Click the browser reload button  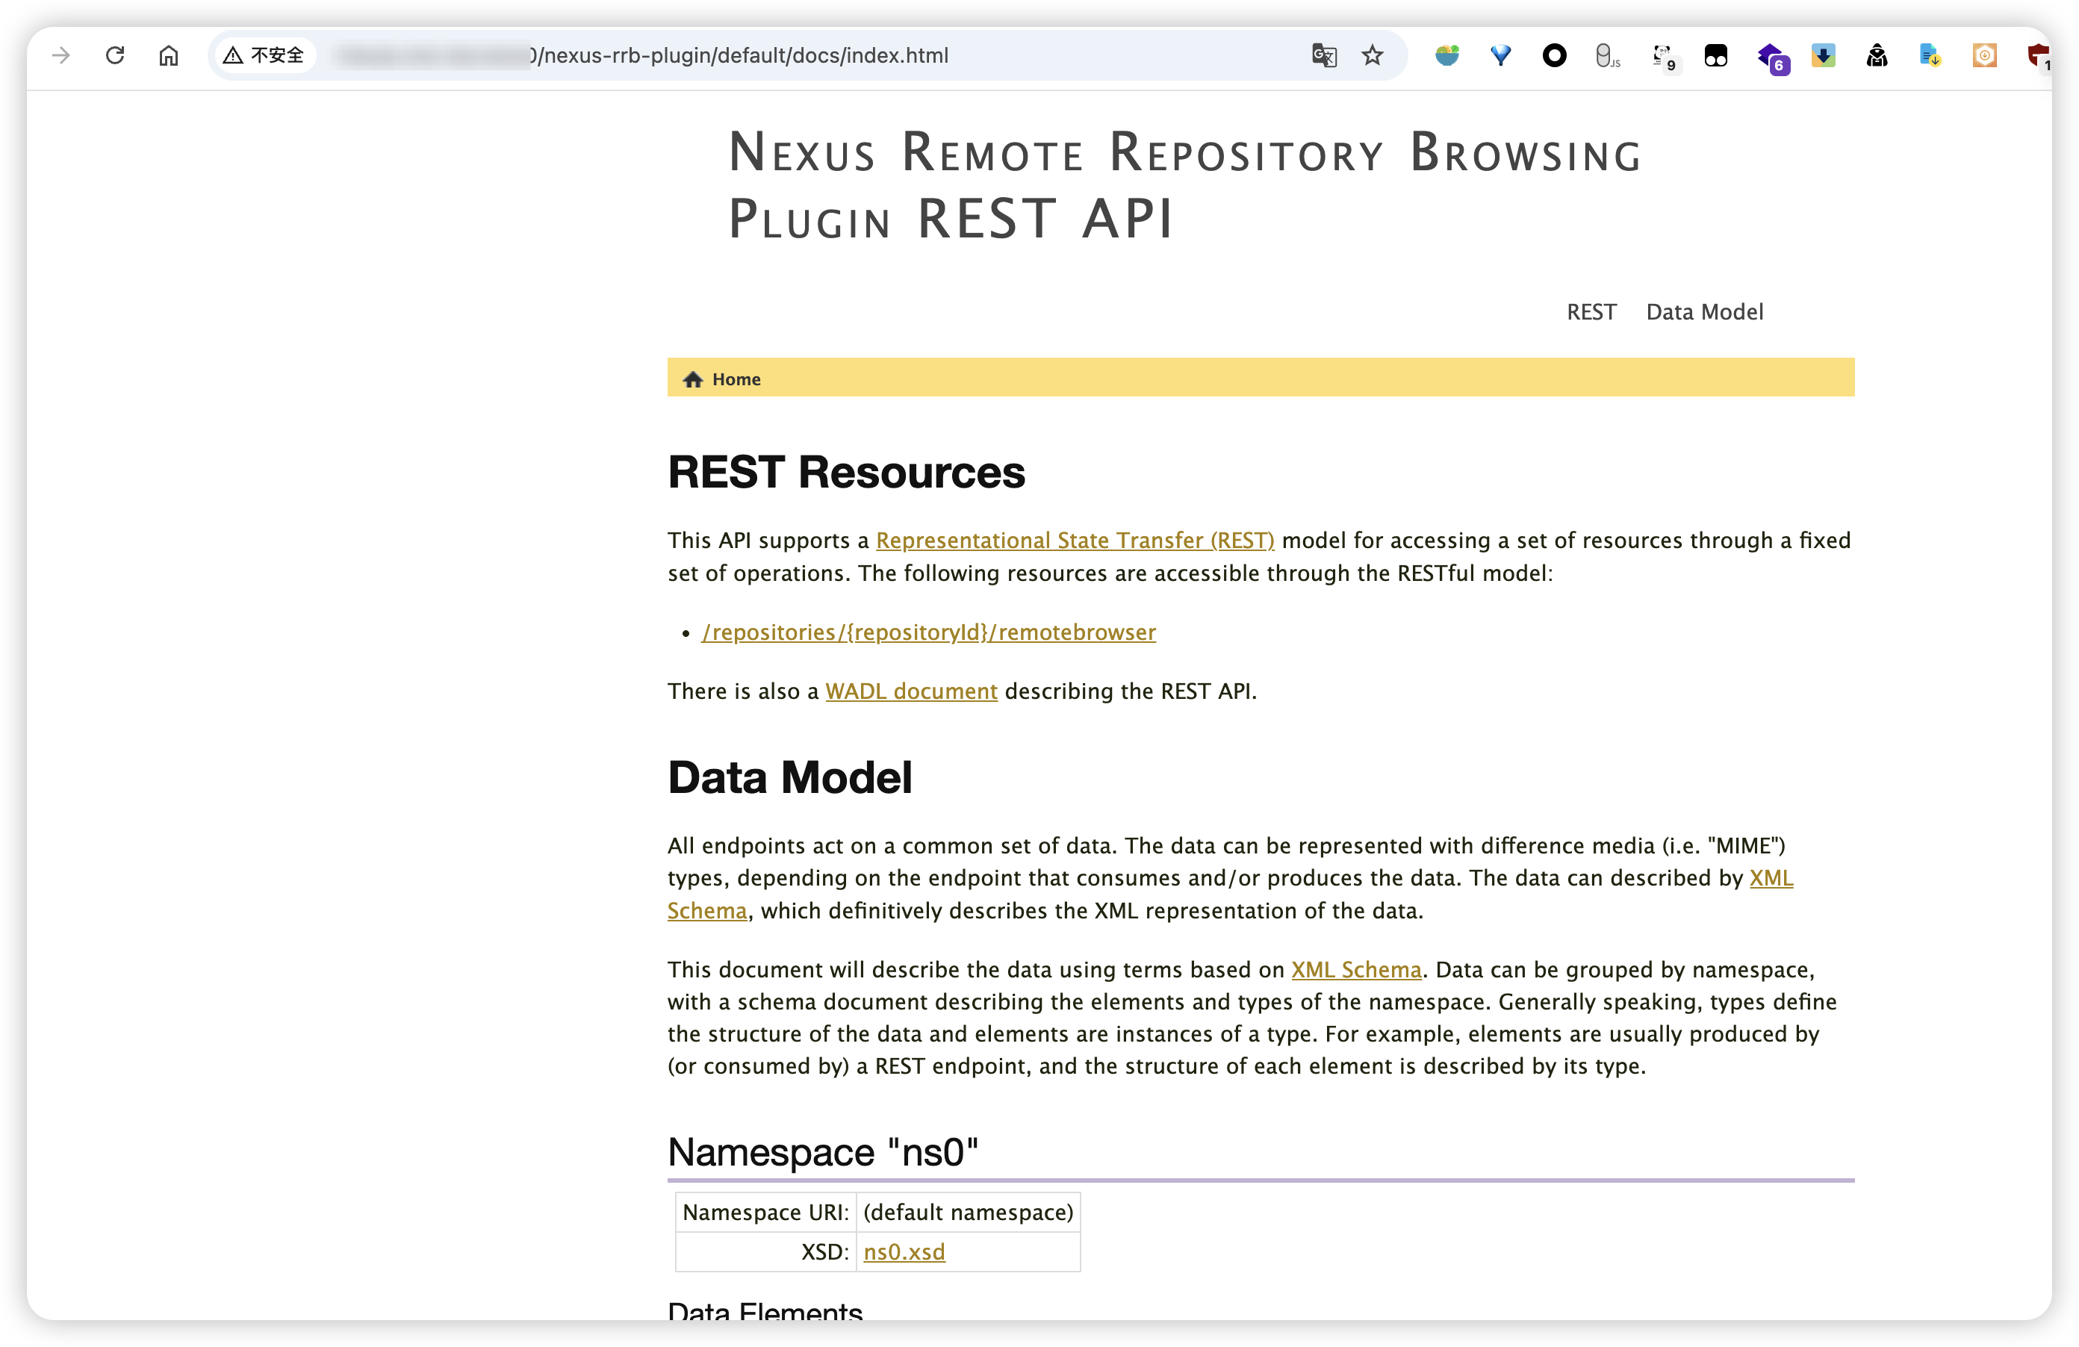tap(114, 55)
